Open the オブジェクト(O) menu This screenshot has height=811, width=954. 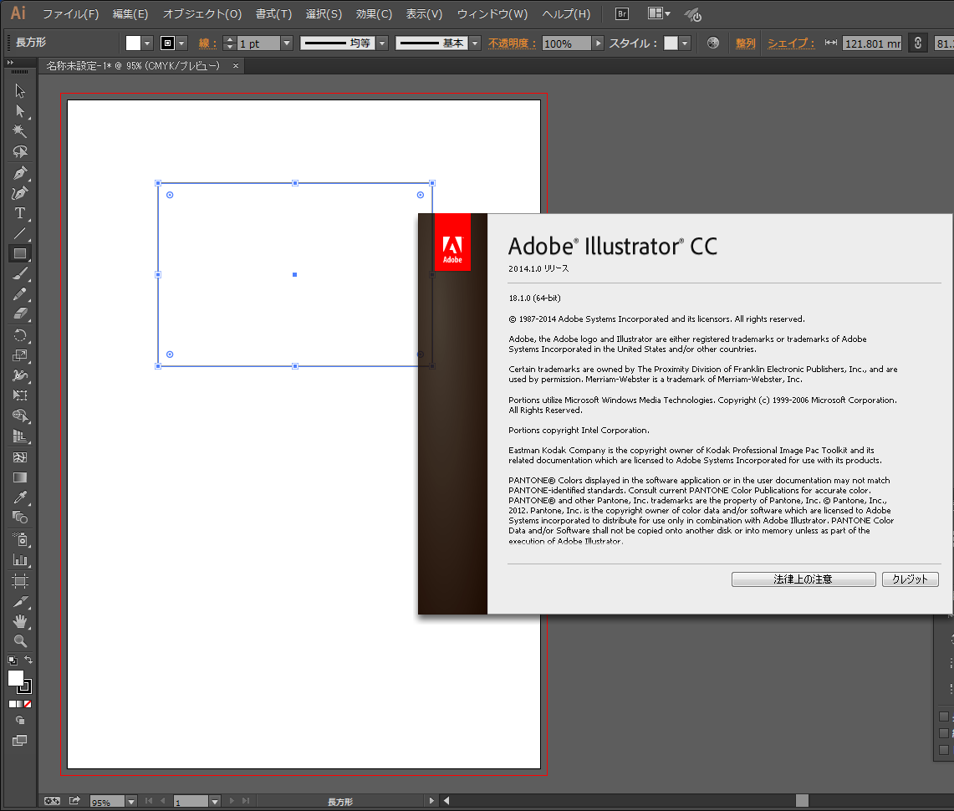202,14
